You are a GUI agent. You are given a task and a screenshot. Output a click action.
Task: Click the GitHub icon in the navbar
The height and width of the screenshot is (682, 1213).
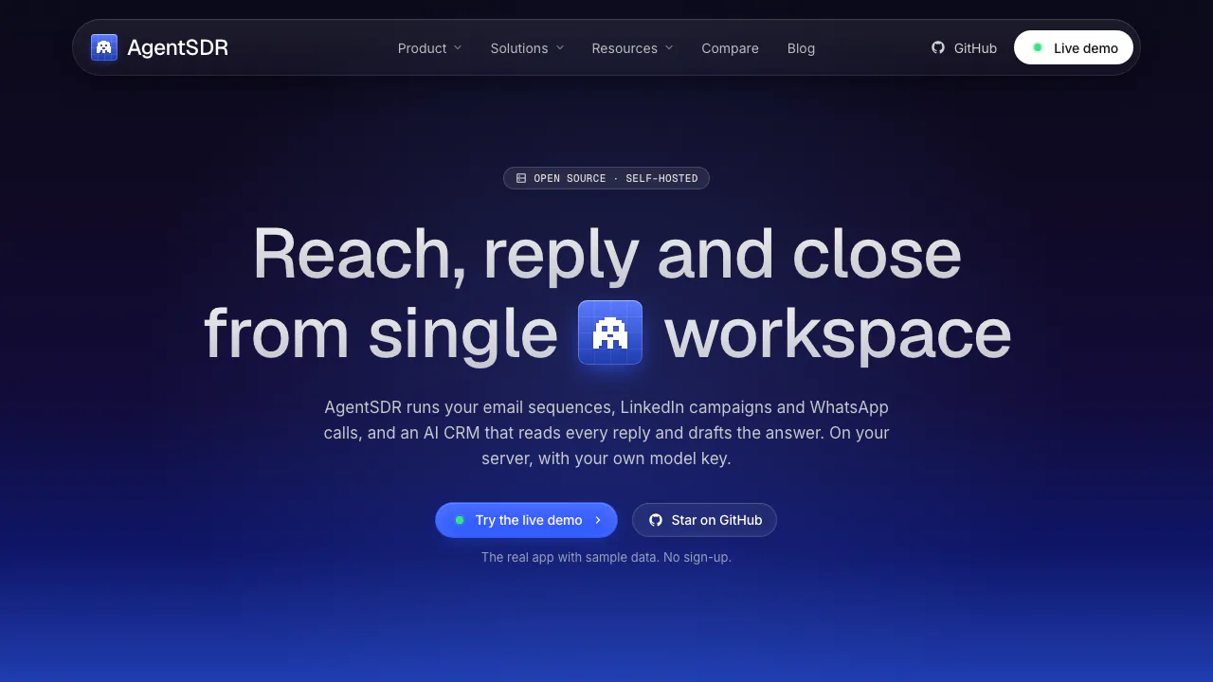point(938,47)
